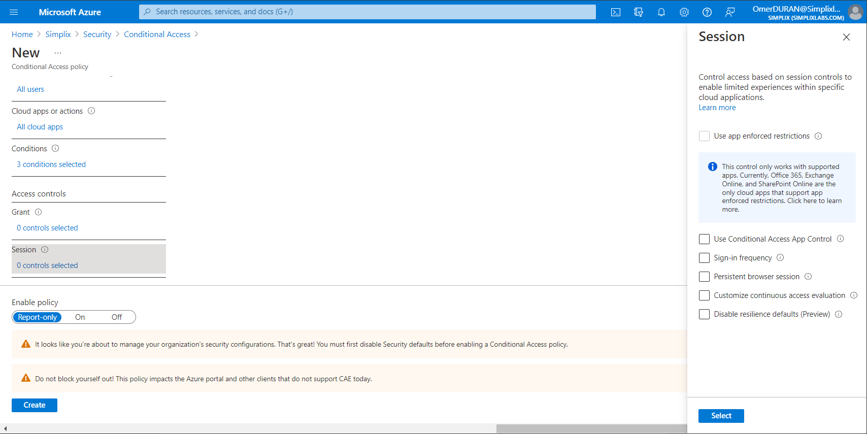Set Enable policy to Report-only
This screenshot has width=867, height=434.
pyautogui.click(x=37, y=317)
